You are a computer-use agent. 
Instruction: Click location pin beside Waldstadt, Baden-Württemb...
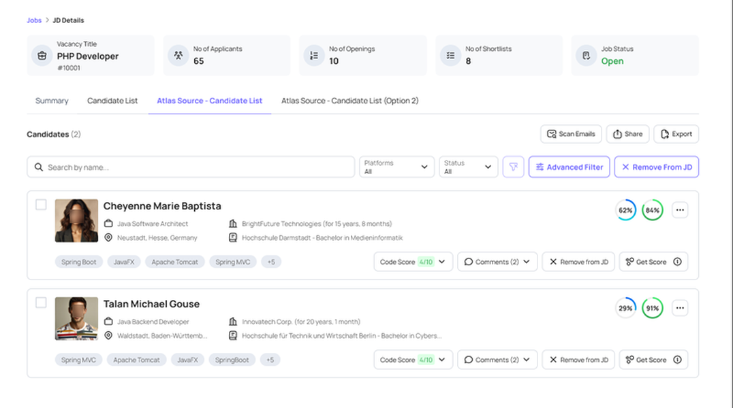(108, 336)
